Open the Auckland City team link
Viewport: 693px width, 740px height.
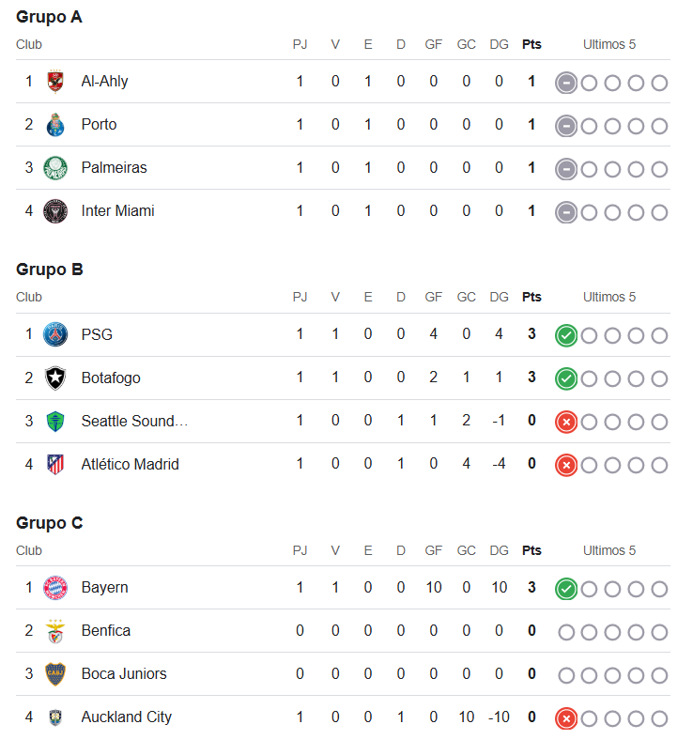126,717
